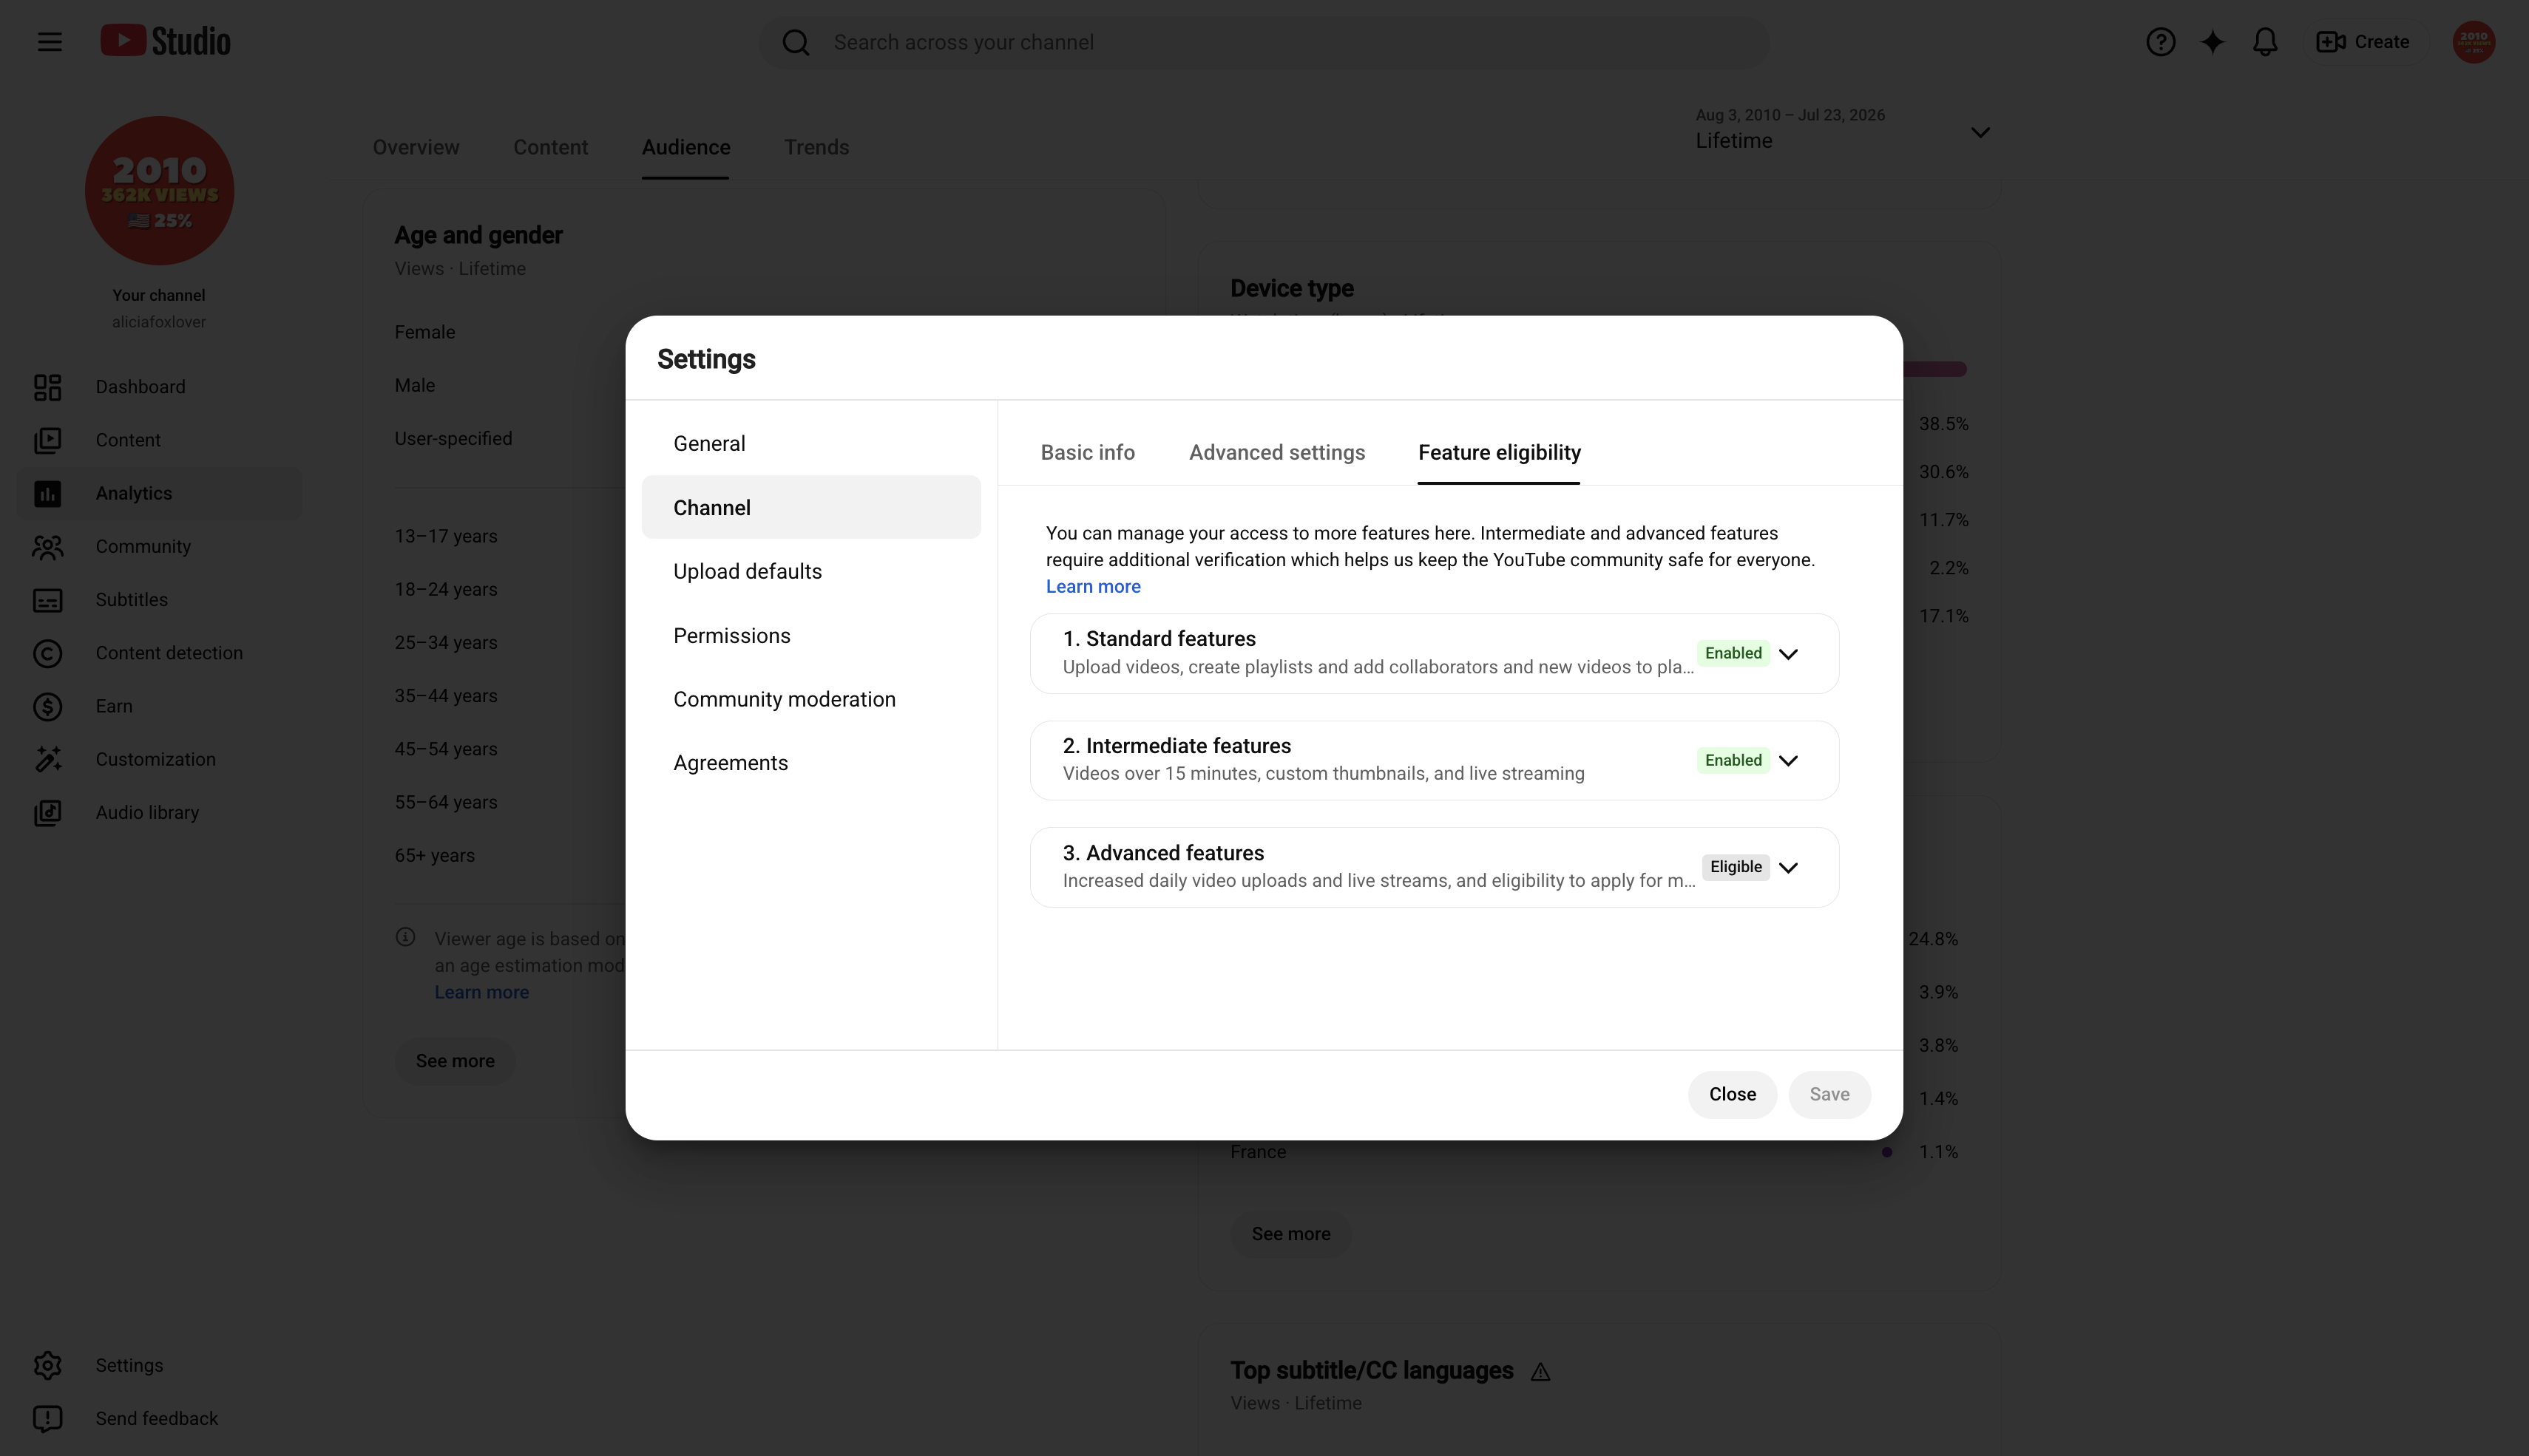The width and height of the screenshot is (2529, 1456).
Task: Click the warning icon beside Top subtitle/CC languages
Action: click(x=1540, y=1372)
